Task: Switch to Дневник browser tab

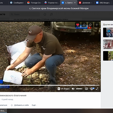Action: coord(86,3)
